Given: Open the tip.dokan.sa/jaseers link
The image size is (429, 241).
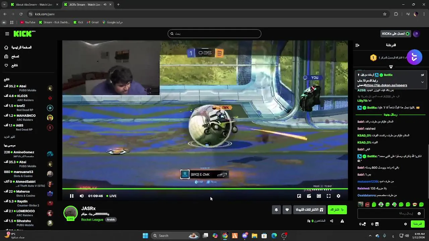Looking at the screenshot, I should [x=386, y=85].
